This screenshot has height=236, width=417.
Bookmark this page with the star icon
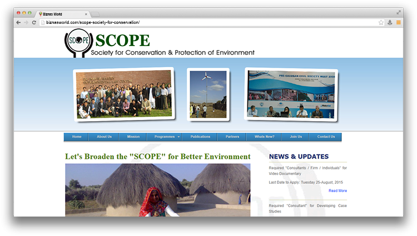click(381, 22)
